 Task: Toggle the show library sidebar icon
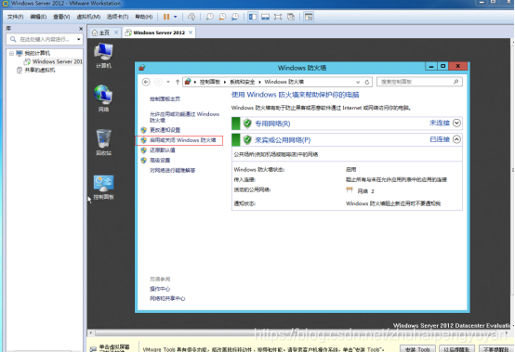(253, 17)
